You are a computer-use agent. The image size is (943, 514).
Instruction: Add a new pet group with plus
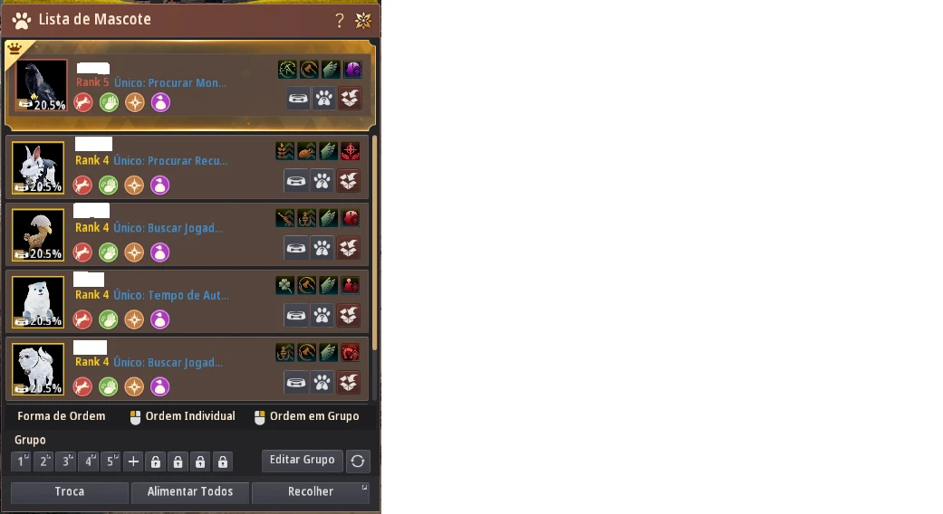click(x=133, y=462)
